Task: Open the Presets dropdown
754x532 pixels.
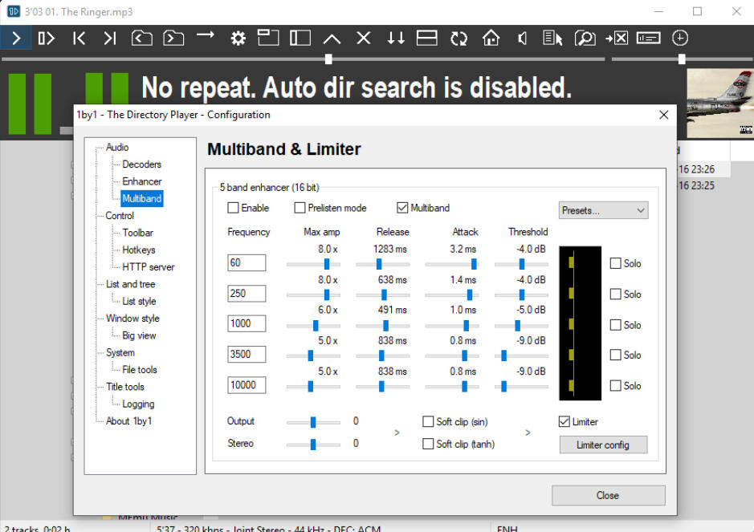Action: tap(604, 210)
